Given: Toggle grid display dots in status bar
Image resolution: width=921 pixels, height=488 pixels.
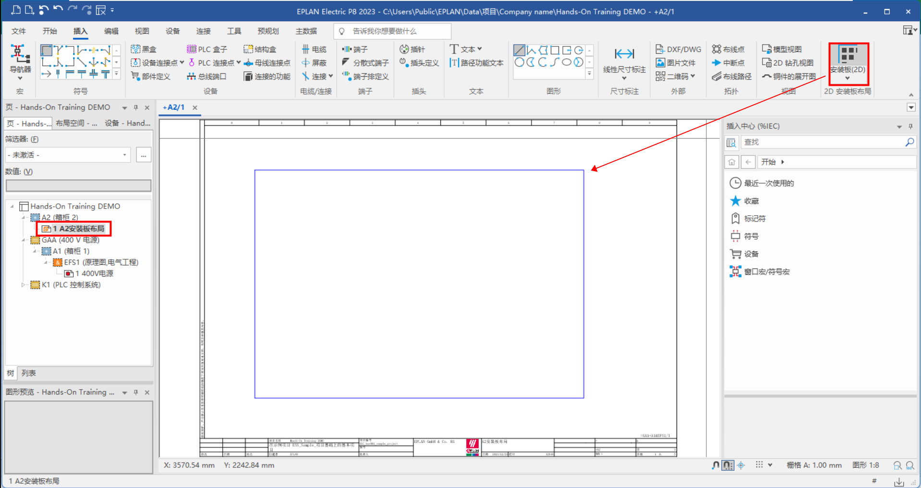Looking at the screenshot, I should 759,465.
